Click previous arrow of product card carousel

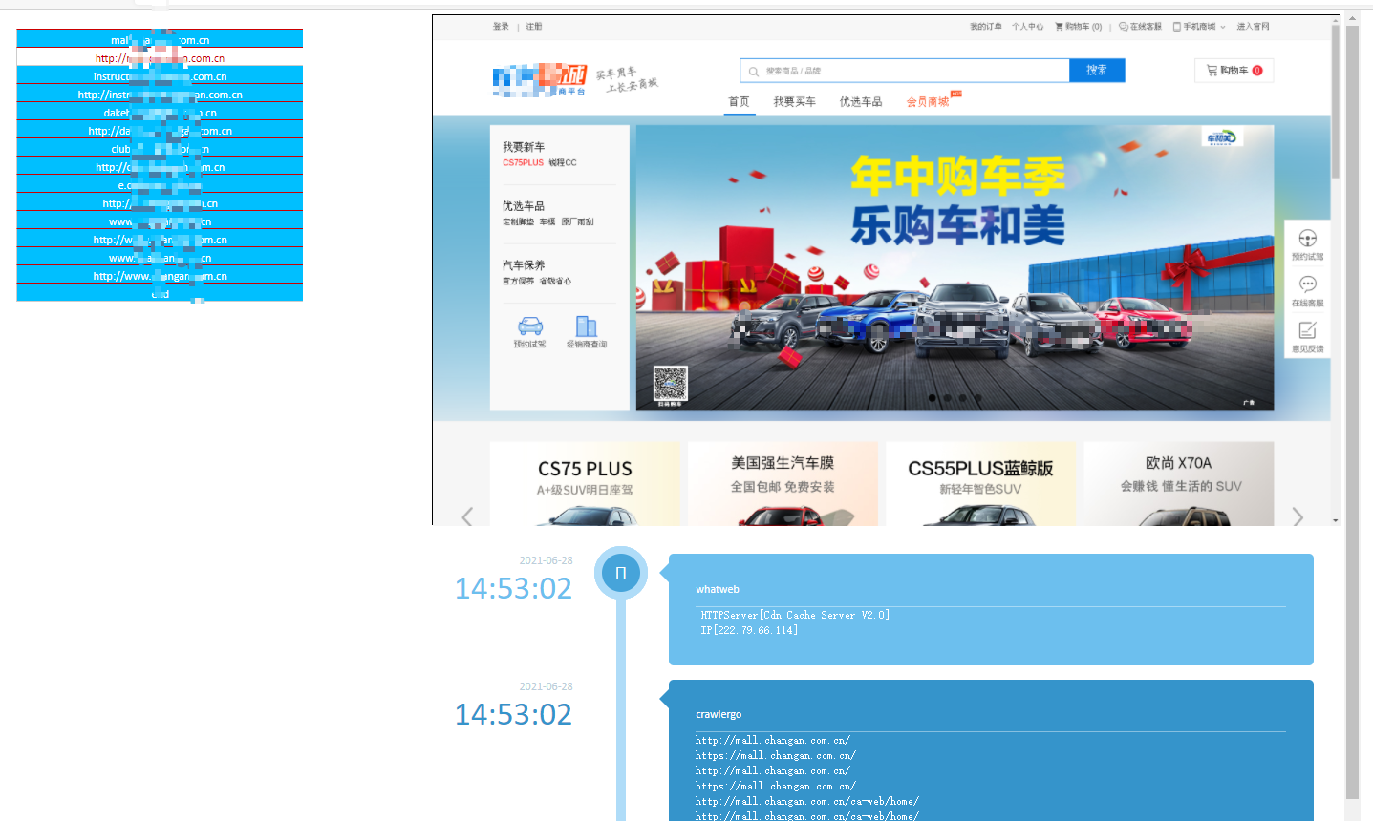(467, 516)
